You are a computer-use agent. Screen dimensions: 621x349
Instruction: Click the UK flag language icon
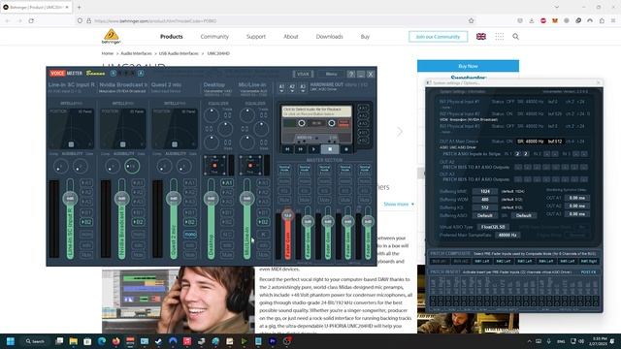click(481, 37)
